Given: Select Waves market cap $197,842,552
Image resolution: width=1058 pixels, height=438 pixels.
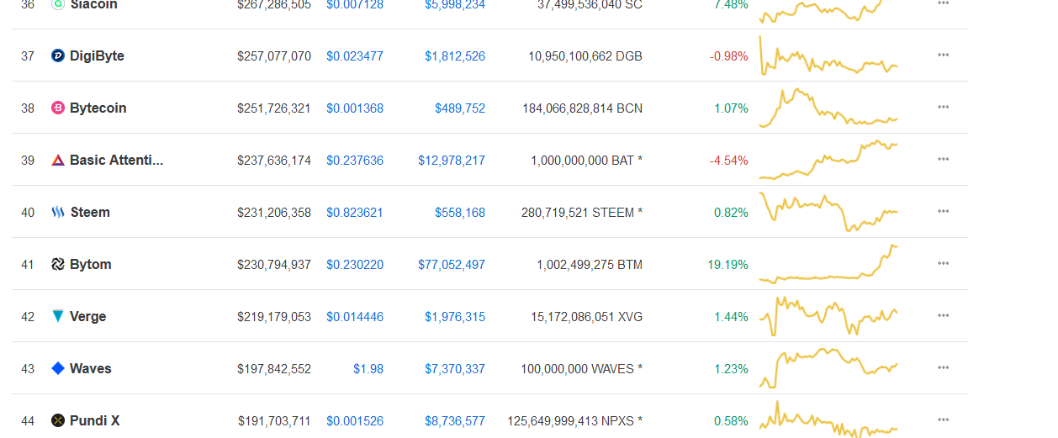Looking at the screenshot, I should coord(274,369).
